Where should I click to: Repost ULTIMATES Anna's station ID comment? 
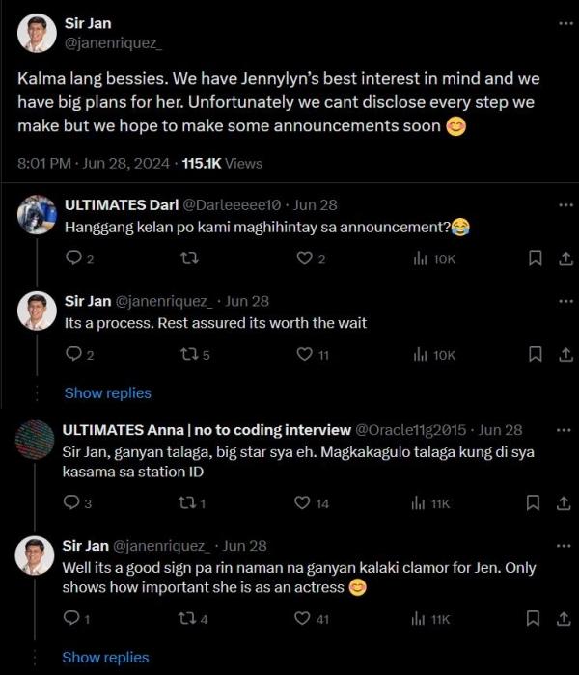coord(189,502)
